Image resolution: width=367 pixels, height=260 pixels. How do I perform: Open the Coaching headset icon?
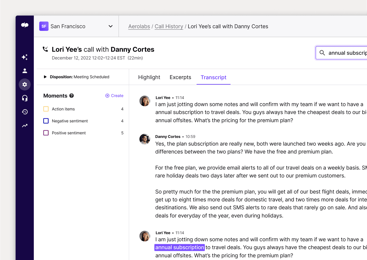pyautogui.click(x=24, y=98)
